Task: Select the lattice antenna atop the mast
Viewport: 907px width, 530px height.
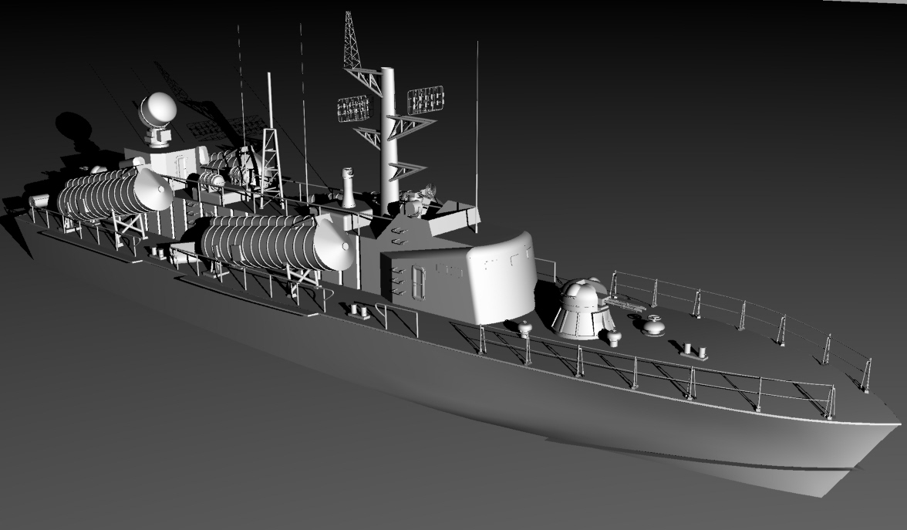Action: pos(352,42)
